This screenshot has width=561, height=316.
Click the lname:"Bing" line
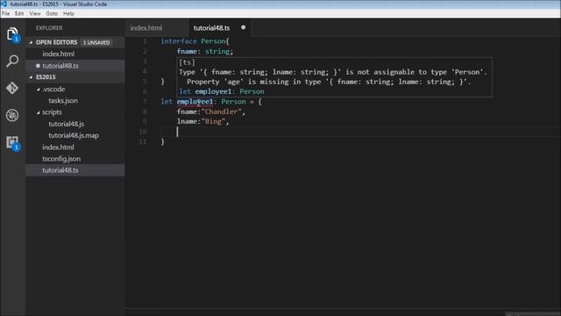click(202, 122)
